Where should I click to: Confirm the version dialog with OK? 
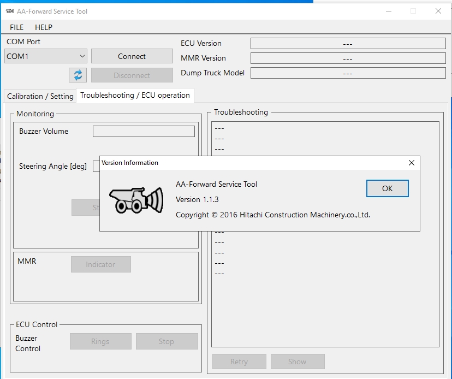tap(387, 188)
